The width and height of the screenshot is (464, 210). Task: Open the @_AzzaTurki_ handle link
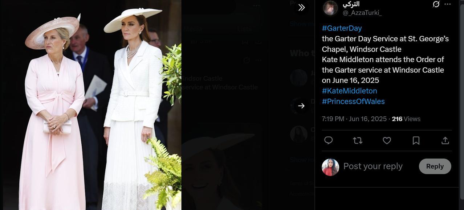tap(362, 13)
